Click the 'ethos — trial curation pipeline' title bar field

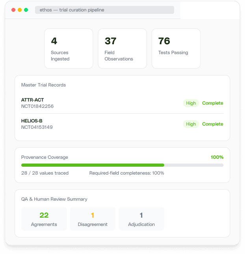104,10
